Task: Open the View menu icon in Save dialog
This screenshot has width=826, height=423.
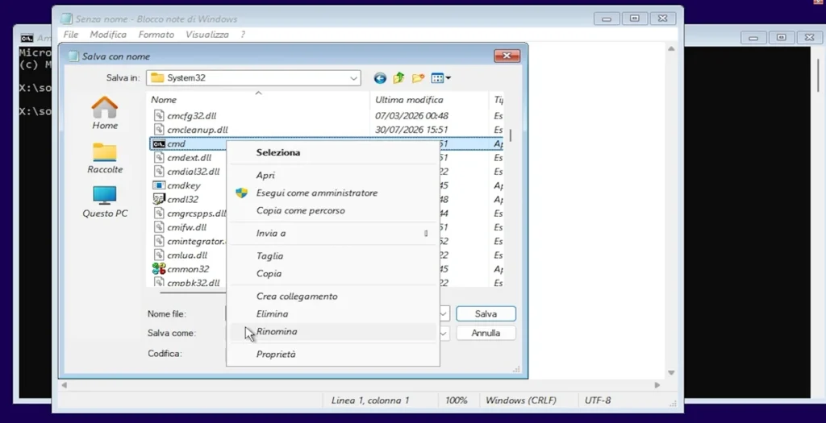Action: pos(441,78)
